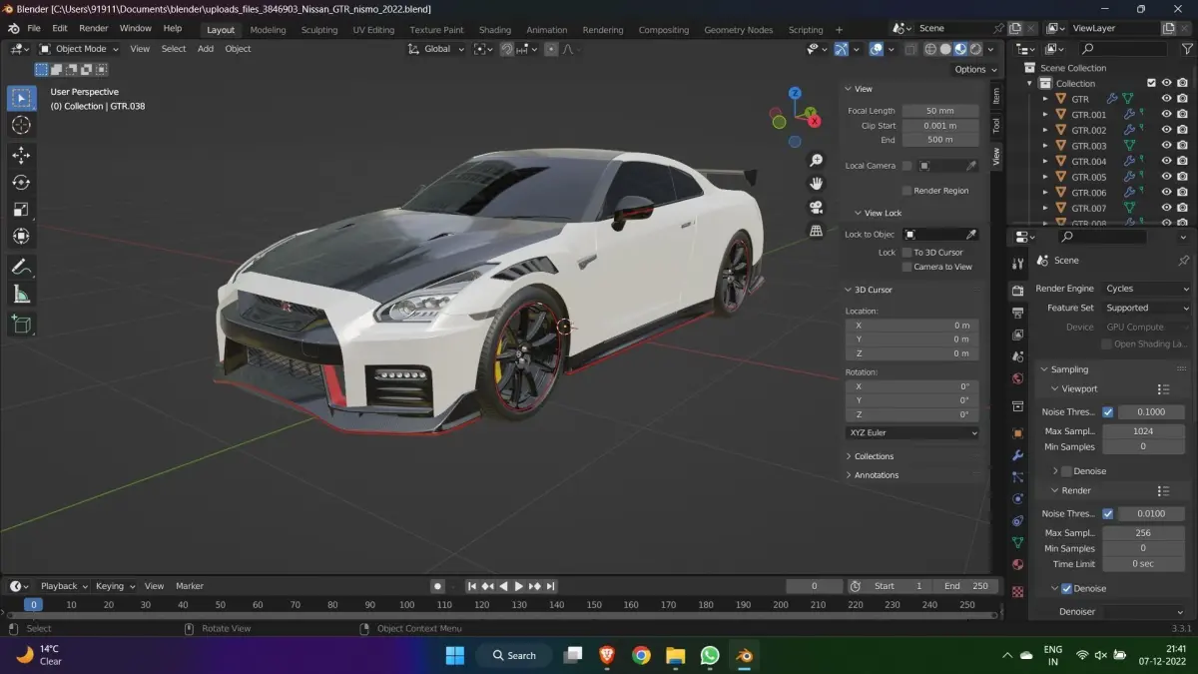Open the Playback popover in timeline
The height and width of the screenshot is (674, 1198).
pos(63,586)
